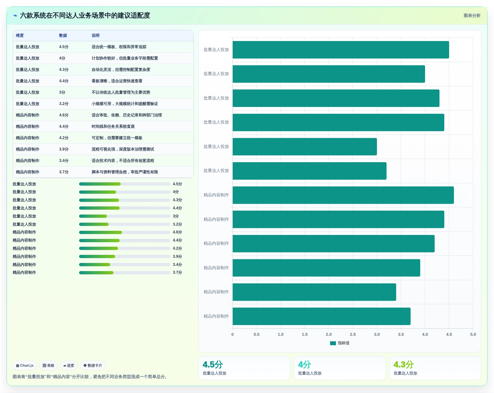Click the progress bar labeled 4.5分
The height and width of the screenshot is (393, 494).
coord(125,184)
